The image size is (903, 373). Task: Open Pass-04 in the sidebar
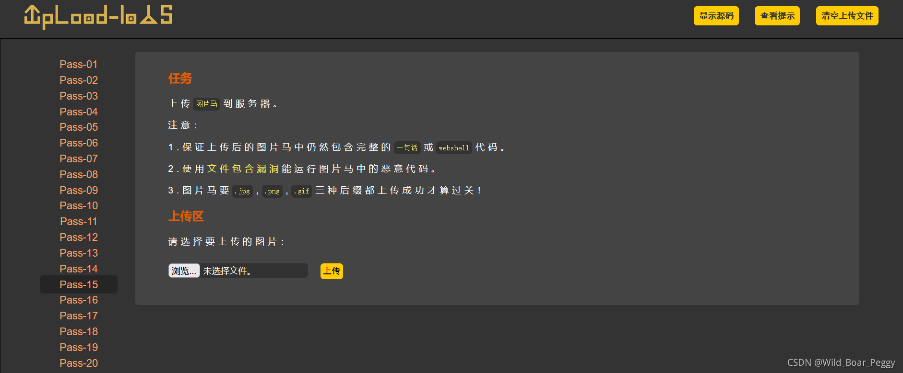click(79, 112)
